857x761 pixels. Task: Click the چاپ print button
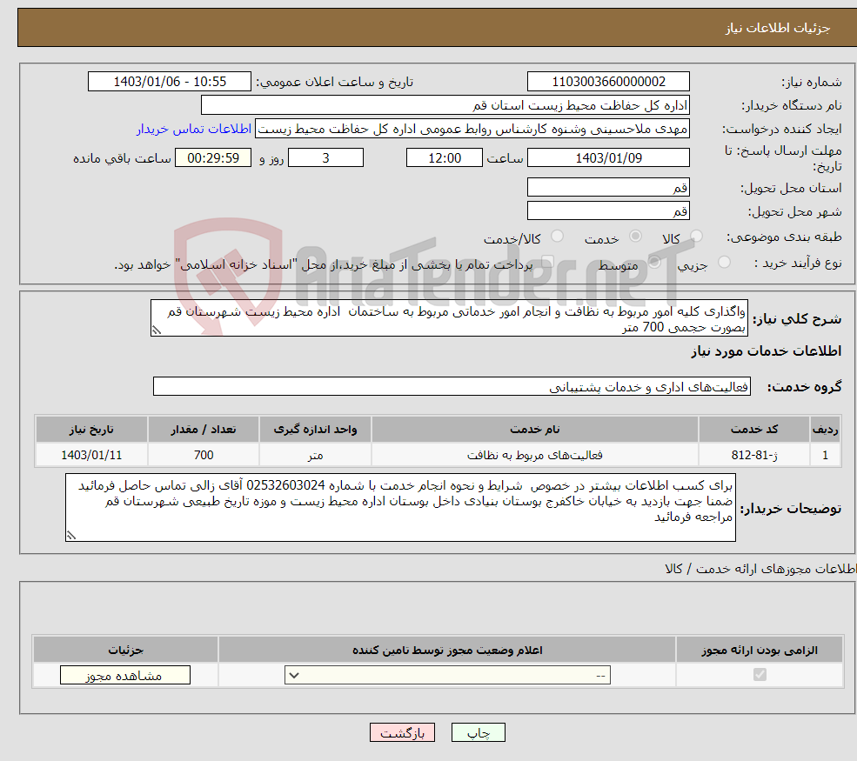(479, 732)
